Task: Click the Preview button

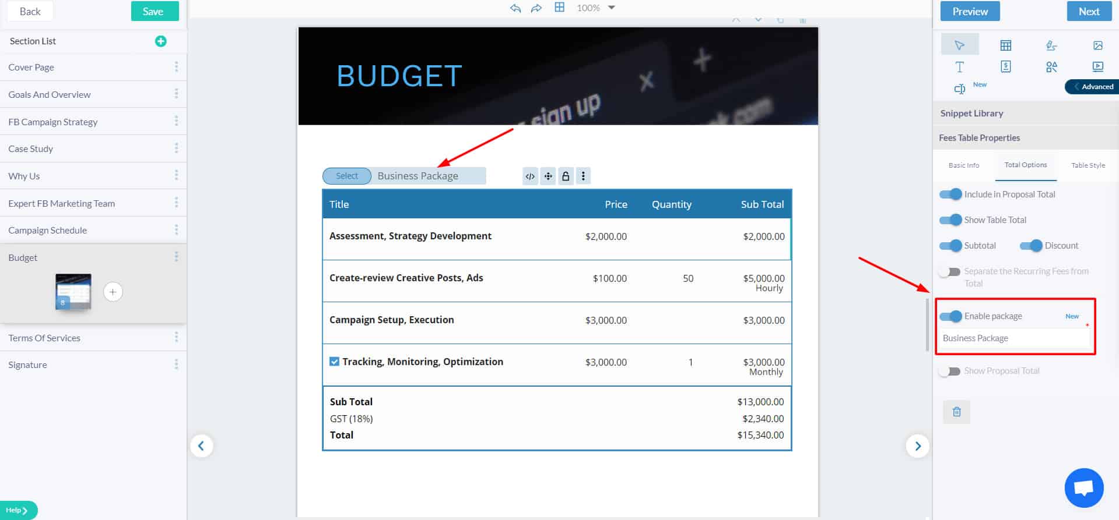Action: (x=970, y=11)
